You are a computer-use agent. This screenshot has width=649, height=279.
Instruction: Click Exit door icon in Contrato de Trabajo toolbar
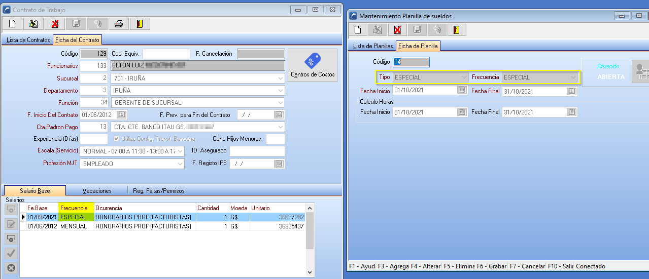coord(140,24)
